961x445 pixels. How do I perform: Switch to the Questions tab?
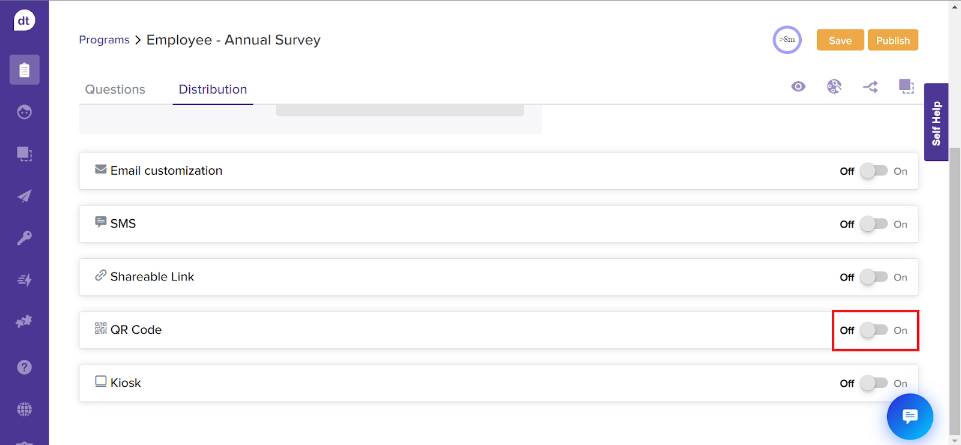coord(115,89)
